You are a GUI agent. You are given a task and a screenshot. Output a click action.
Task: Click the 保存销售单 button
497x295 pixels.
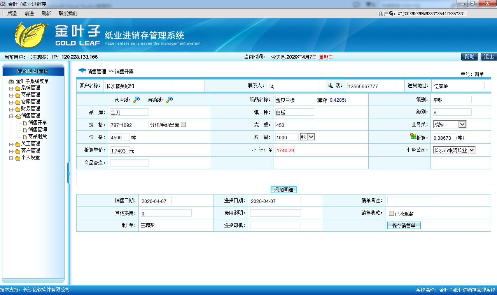pos(404,226)
